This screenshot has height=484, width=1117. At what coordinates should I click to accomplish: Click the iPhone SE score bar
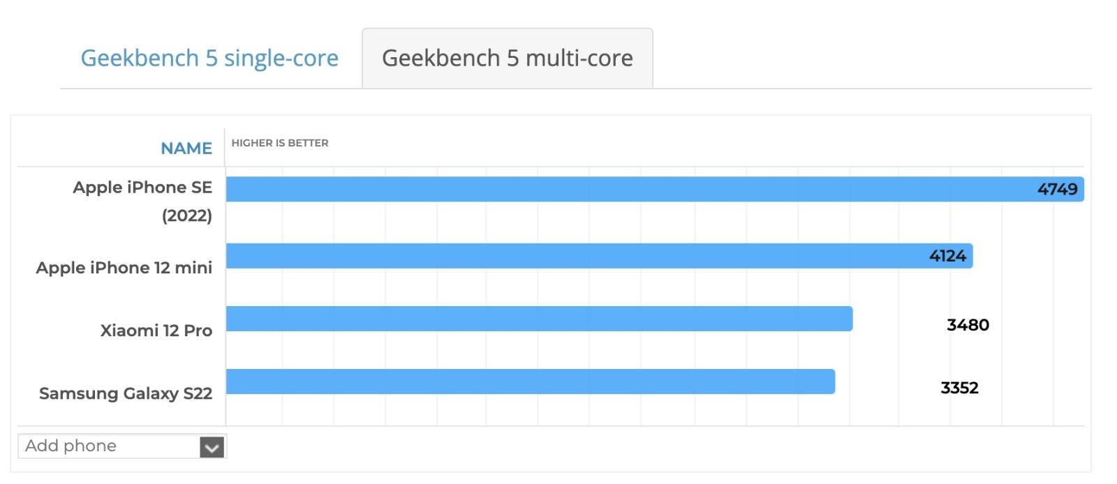click(x=628, y=188)
